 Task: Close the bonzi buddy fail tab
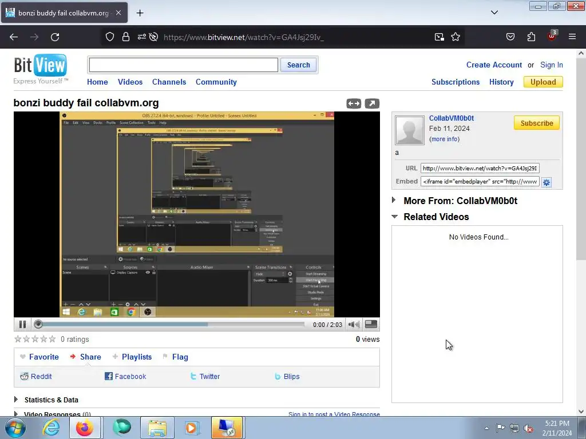[118, 13]
